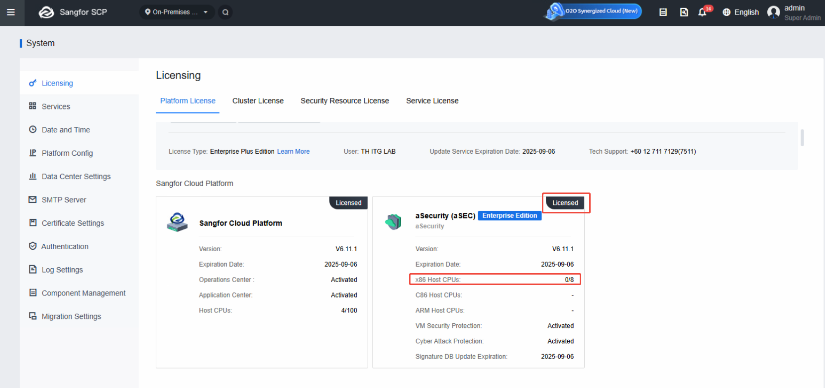This screenshot has width=825, height=388.
Task: Click the O2O Synergized Cloud banner
Action: coord(593,11)
